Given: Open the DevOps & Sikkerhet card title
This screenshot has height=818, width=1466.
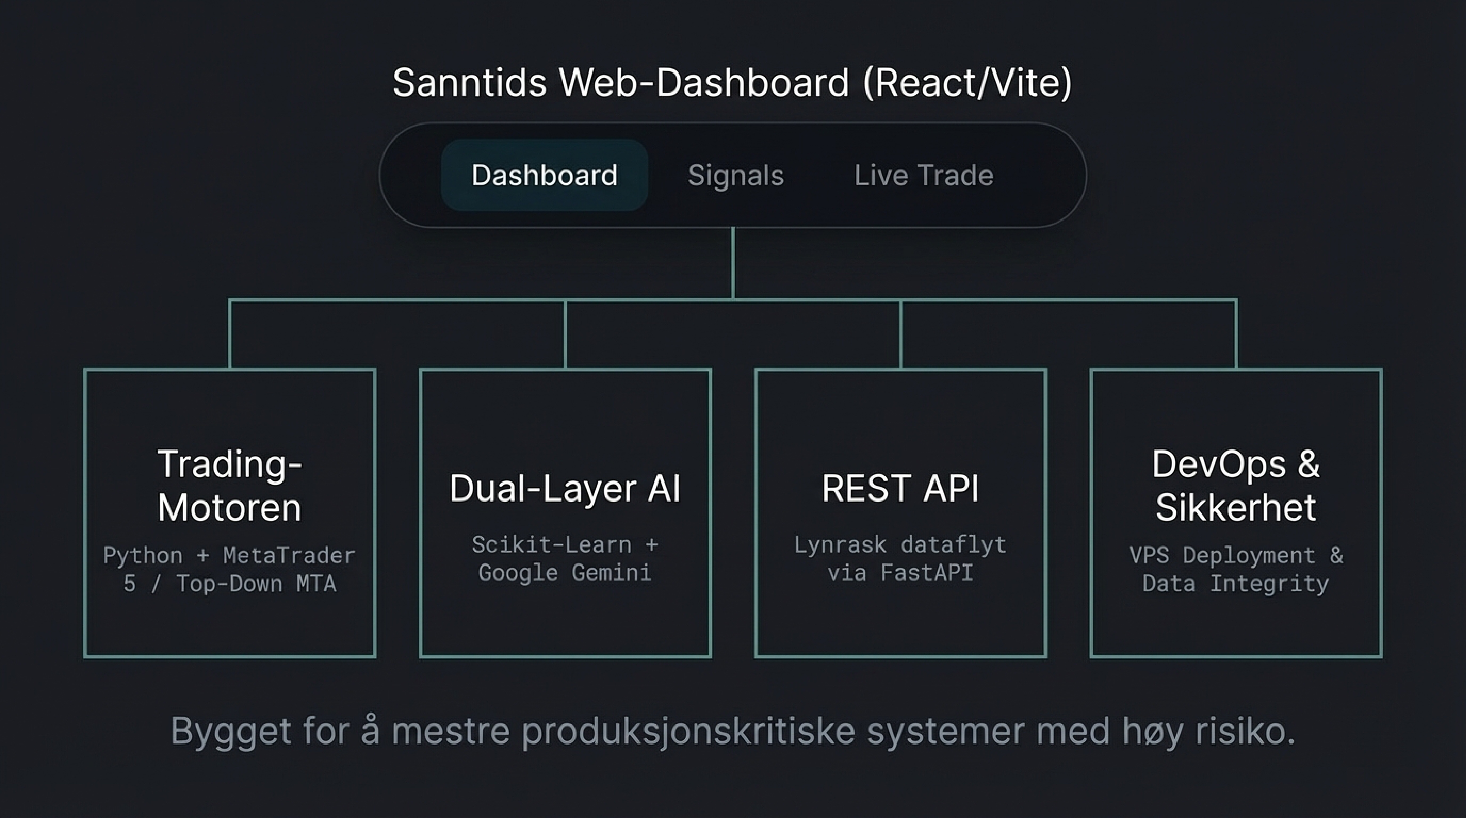Looking at the screenshot, I should click(x=1235, y=485).
